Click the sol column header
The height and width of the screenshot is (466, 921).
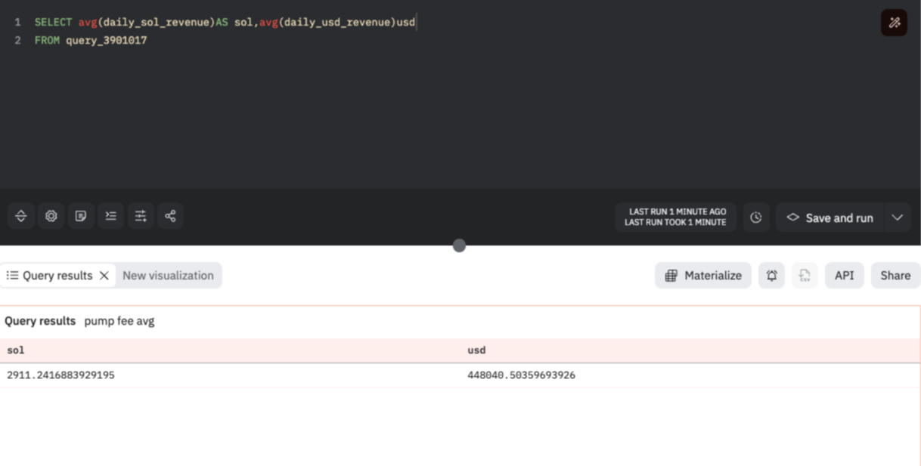16,350
